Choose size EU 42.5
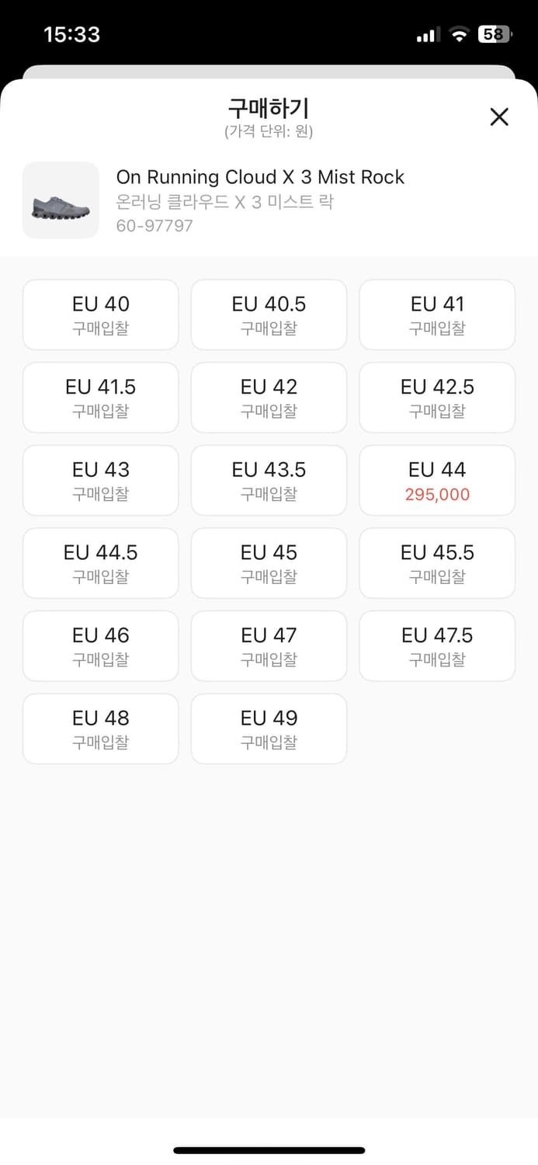This screenshot has height=1165, width=538. pos(437,398)
